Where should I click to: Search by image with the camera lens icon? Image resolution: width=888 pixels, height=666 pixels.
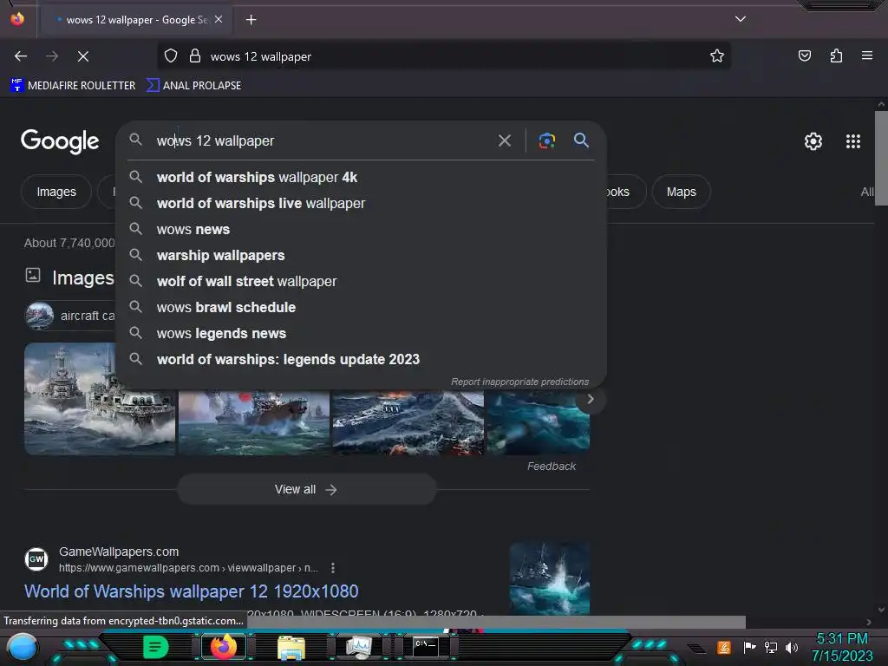point(546,140)
